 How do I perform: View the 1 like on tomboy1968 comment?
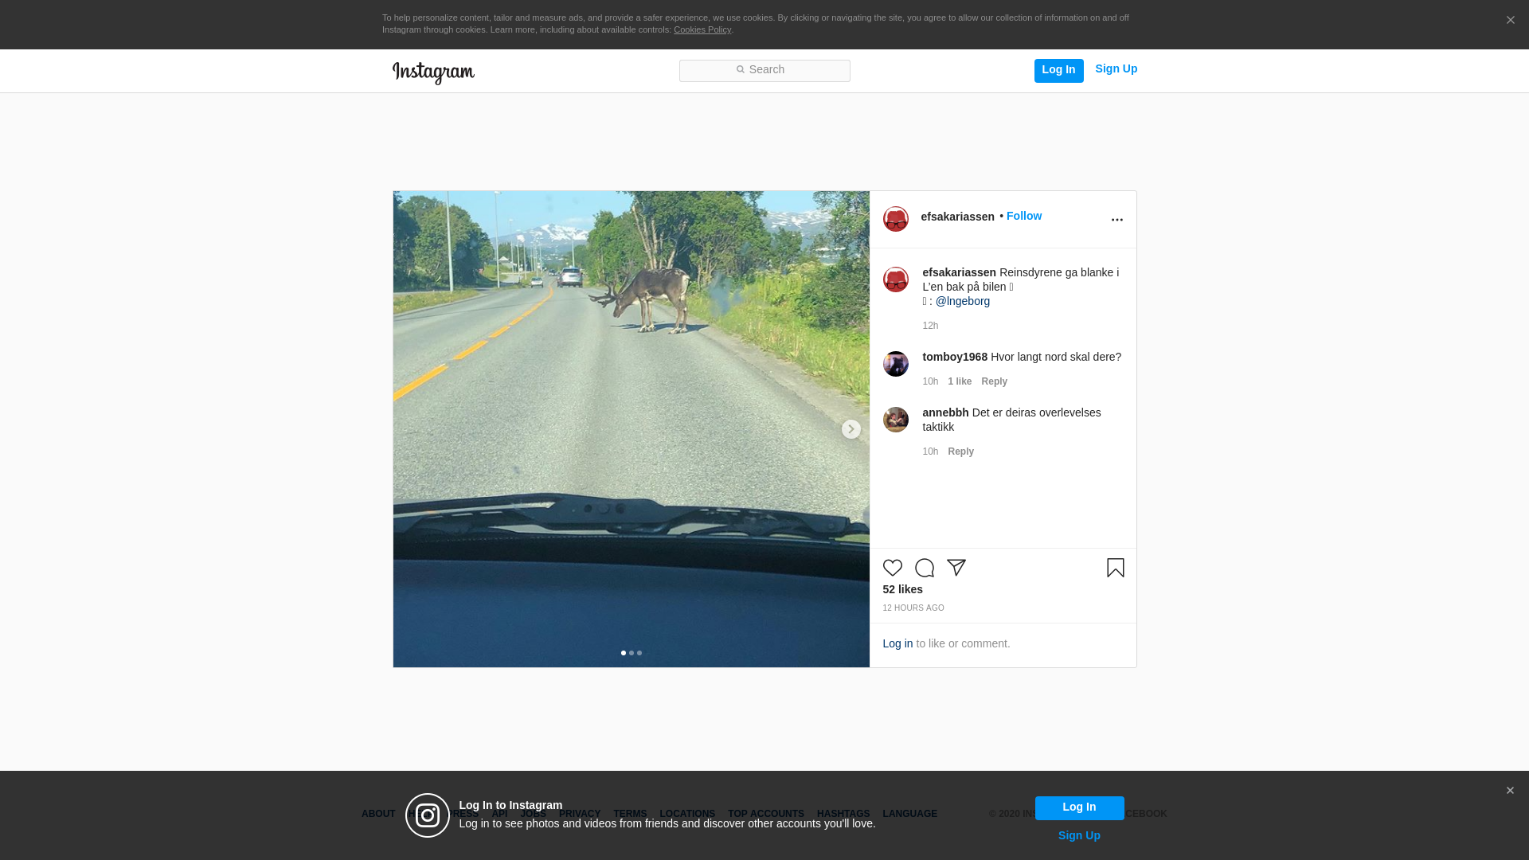960,381
